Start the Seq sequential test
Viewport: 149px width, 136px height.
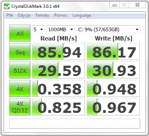(x=20, y=51)
